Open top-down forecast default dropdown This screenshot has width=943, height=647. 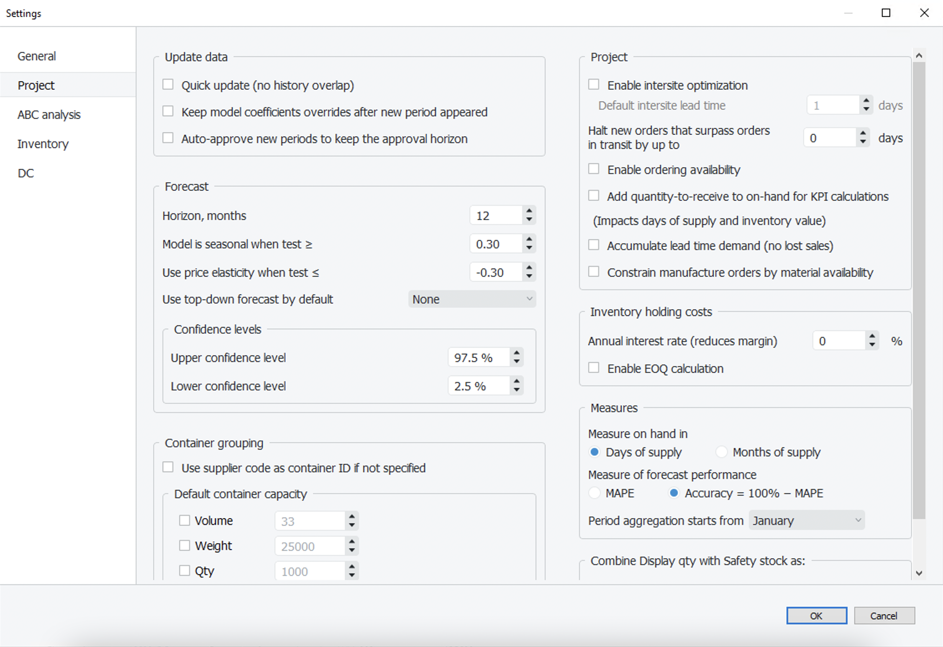coord(472,299)
